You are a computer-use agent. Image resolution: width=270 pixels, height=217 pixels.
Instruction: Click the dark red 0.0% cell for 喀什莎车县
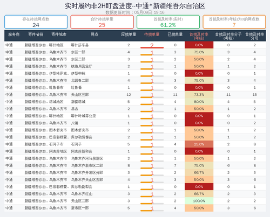[x=199, y=45]
